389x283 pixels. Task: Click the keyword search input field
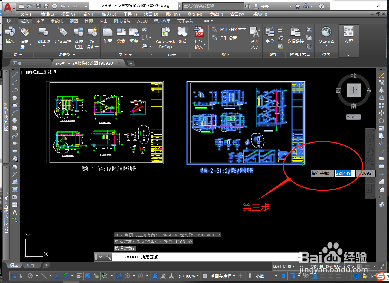213,6
